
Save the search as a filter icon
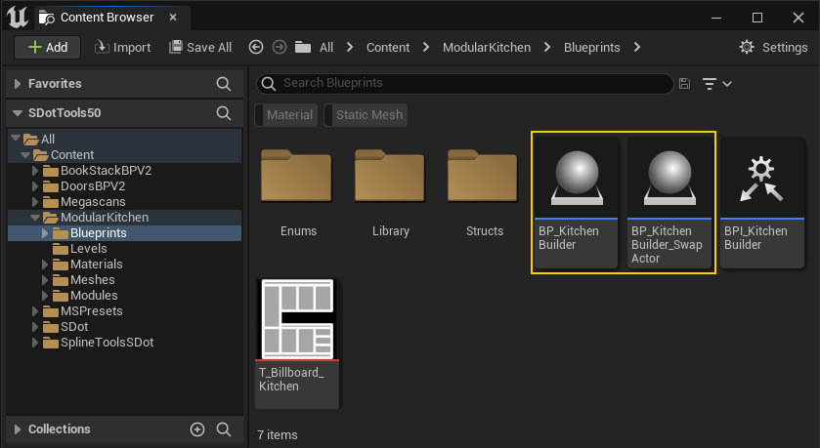click(684, 84)
